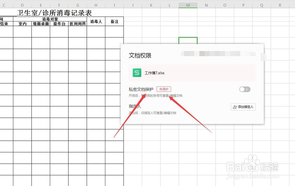Click the 备注 column header cell
Image resolution: width=295 pixels, height=186 pixels.
[114, 21]
